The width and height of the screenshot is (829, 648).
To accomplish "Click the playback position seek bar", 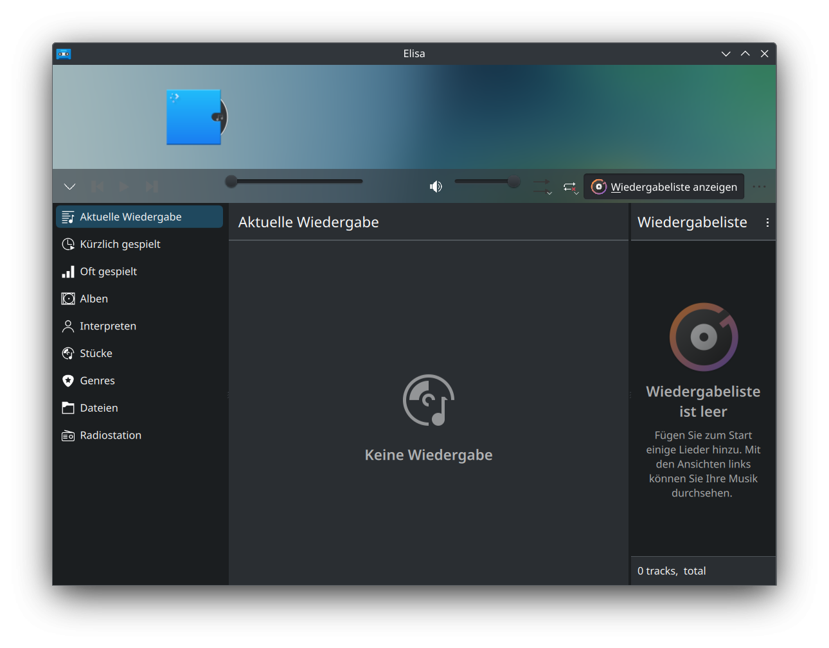I will pos(296,182).
